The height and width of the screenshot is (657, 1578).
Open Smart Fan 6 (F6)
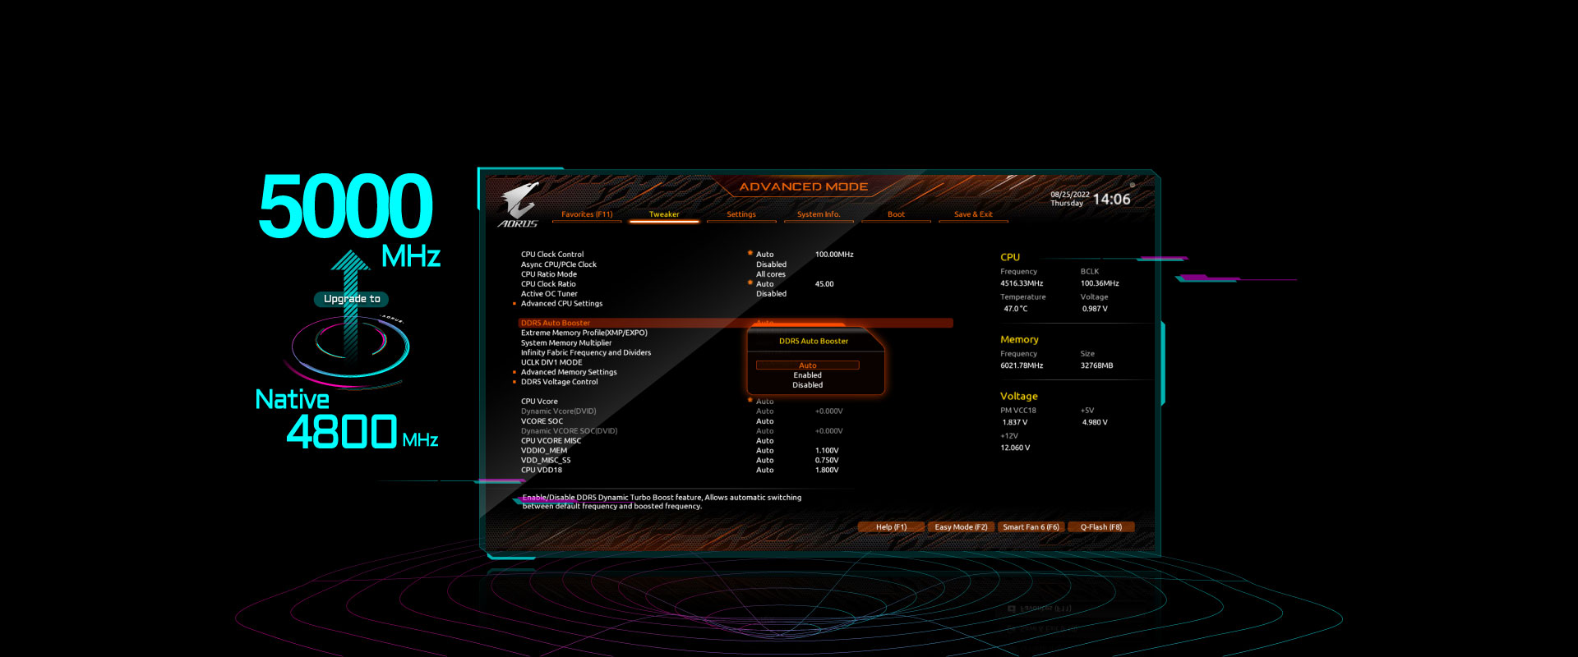[1031, 527]
